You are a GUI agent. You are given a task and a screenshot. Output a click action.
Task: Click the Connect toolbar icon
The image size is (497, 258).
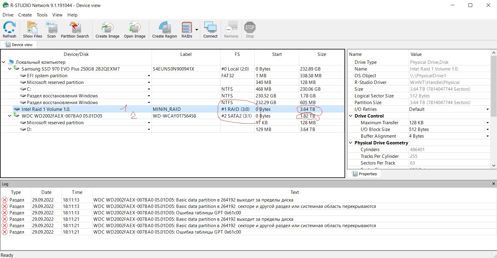pyautogui.click(x=210, y=30)
